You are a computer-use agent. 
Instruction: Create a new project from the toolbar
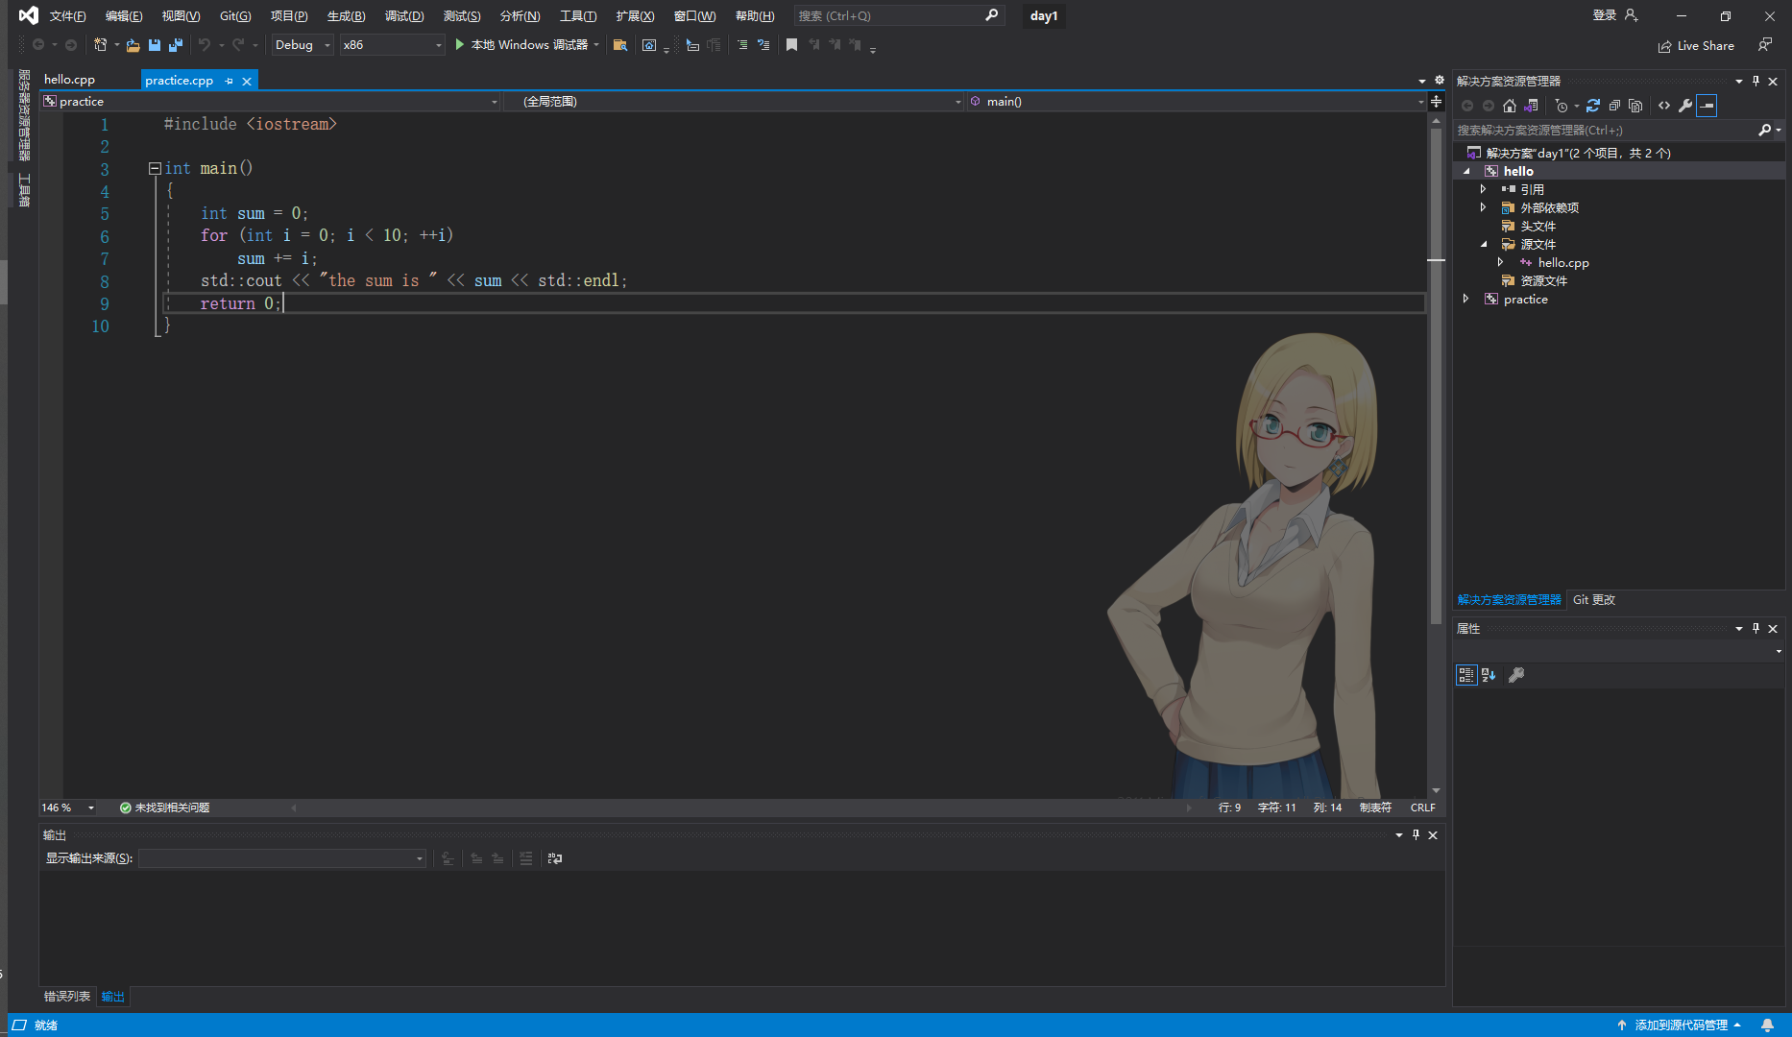click(x=101, y=45)
